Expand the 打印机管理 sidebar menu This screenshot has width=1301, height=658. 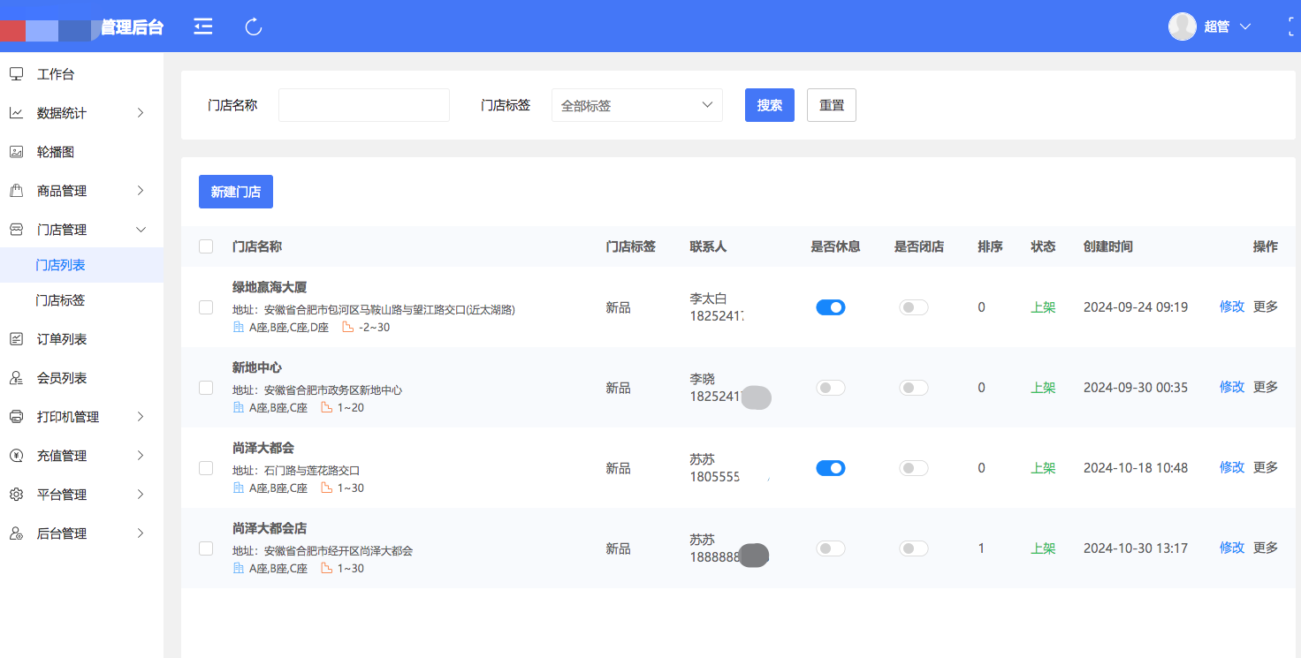pyautogui.click(x=81, y=417)
